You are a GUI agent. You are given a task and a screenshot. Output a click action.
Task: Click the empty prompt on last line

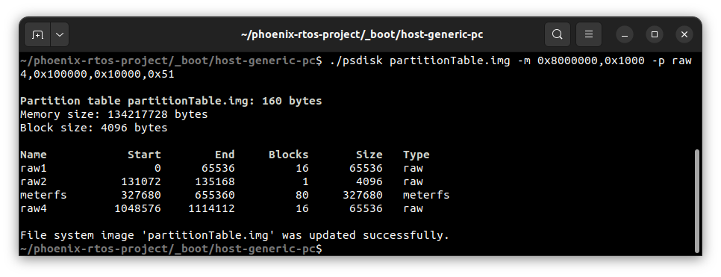click(x=171, y=249)
